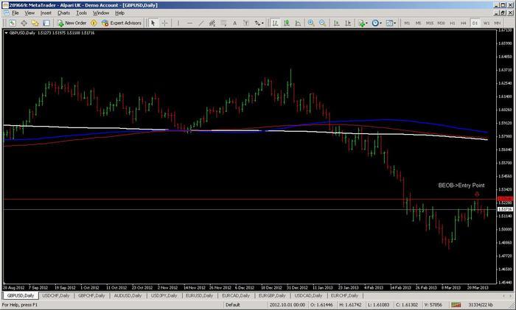Open the Periods clock dropdown
The height and width of the screenshot is (310, 516).
pos(377,23)
